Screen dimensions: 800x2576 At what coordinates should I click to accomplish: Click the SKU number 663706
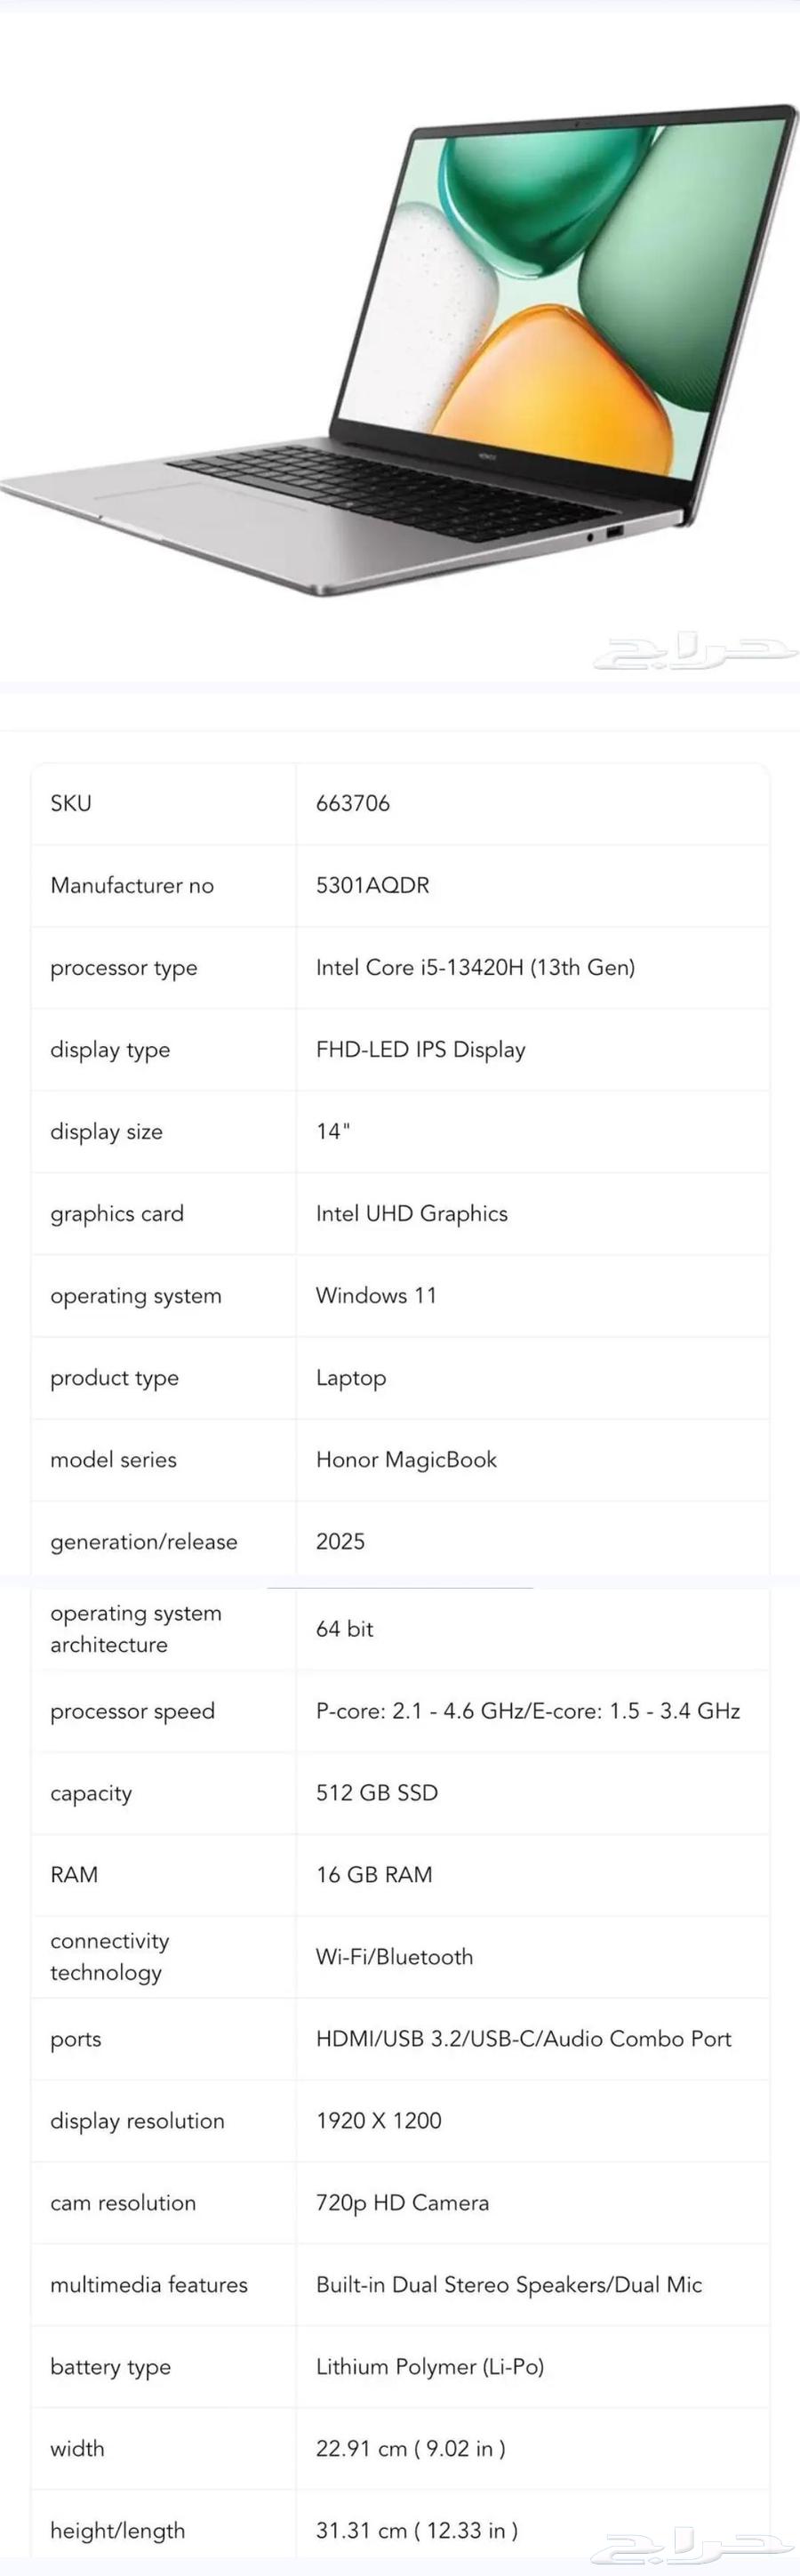(x=353, y=803)
